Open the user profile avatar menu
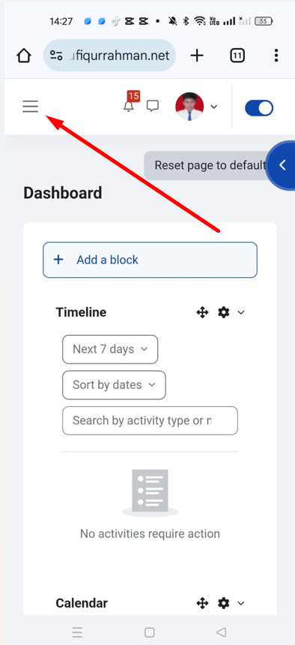The image size is (295, 645). pyautogui.click(x=196, y=107)
